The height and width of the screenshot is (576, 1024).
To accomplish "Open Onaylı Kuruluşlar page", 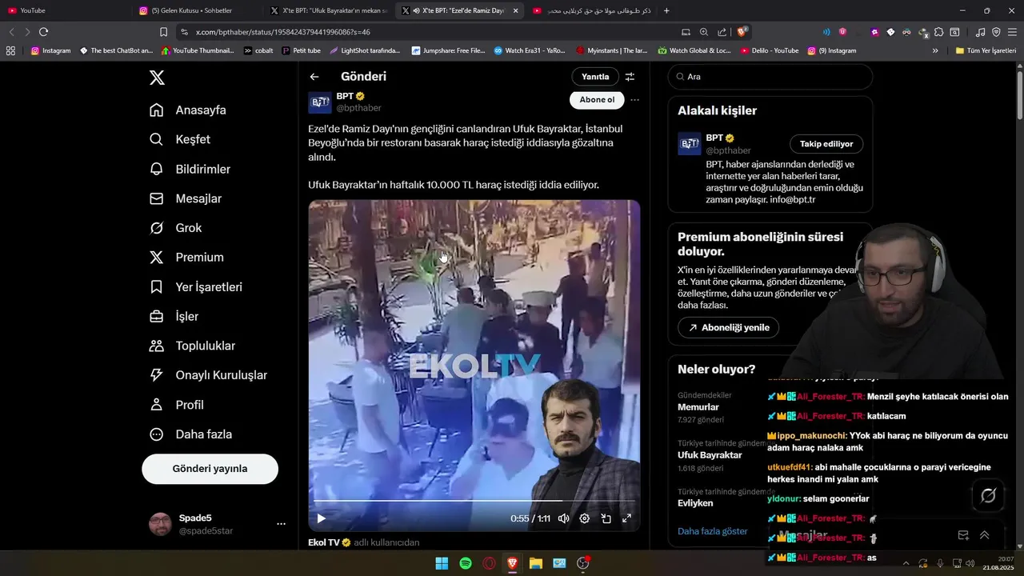I will (208, 375).
